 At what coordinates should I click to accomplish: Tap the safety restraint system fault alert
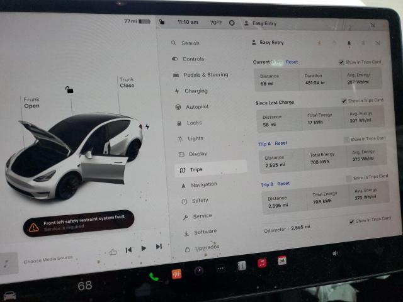click(x=78, y=223)
